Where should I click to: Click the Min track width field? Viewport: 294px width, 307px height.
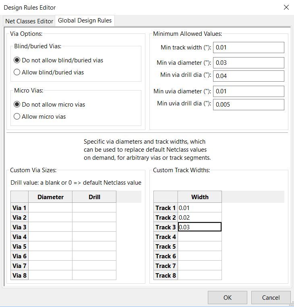[248, 47]
